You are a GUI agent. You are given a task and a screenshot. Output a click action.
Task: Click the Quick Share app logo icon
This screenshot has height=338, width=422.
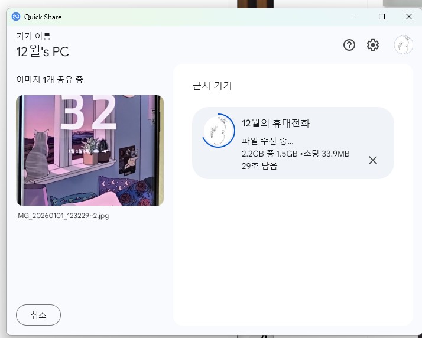pos(16,17)
